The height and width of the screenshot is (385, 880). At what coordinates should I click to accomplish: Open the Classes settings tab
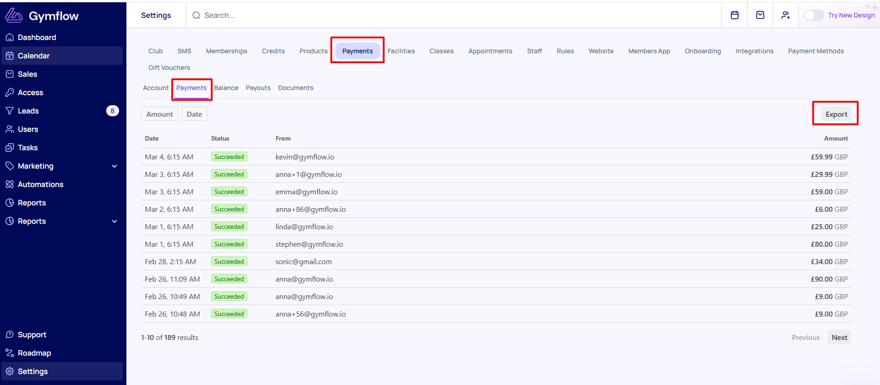coord(441,51)
